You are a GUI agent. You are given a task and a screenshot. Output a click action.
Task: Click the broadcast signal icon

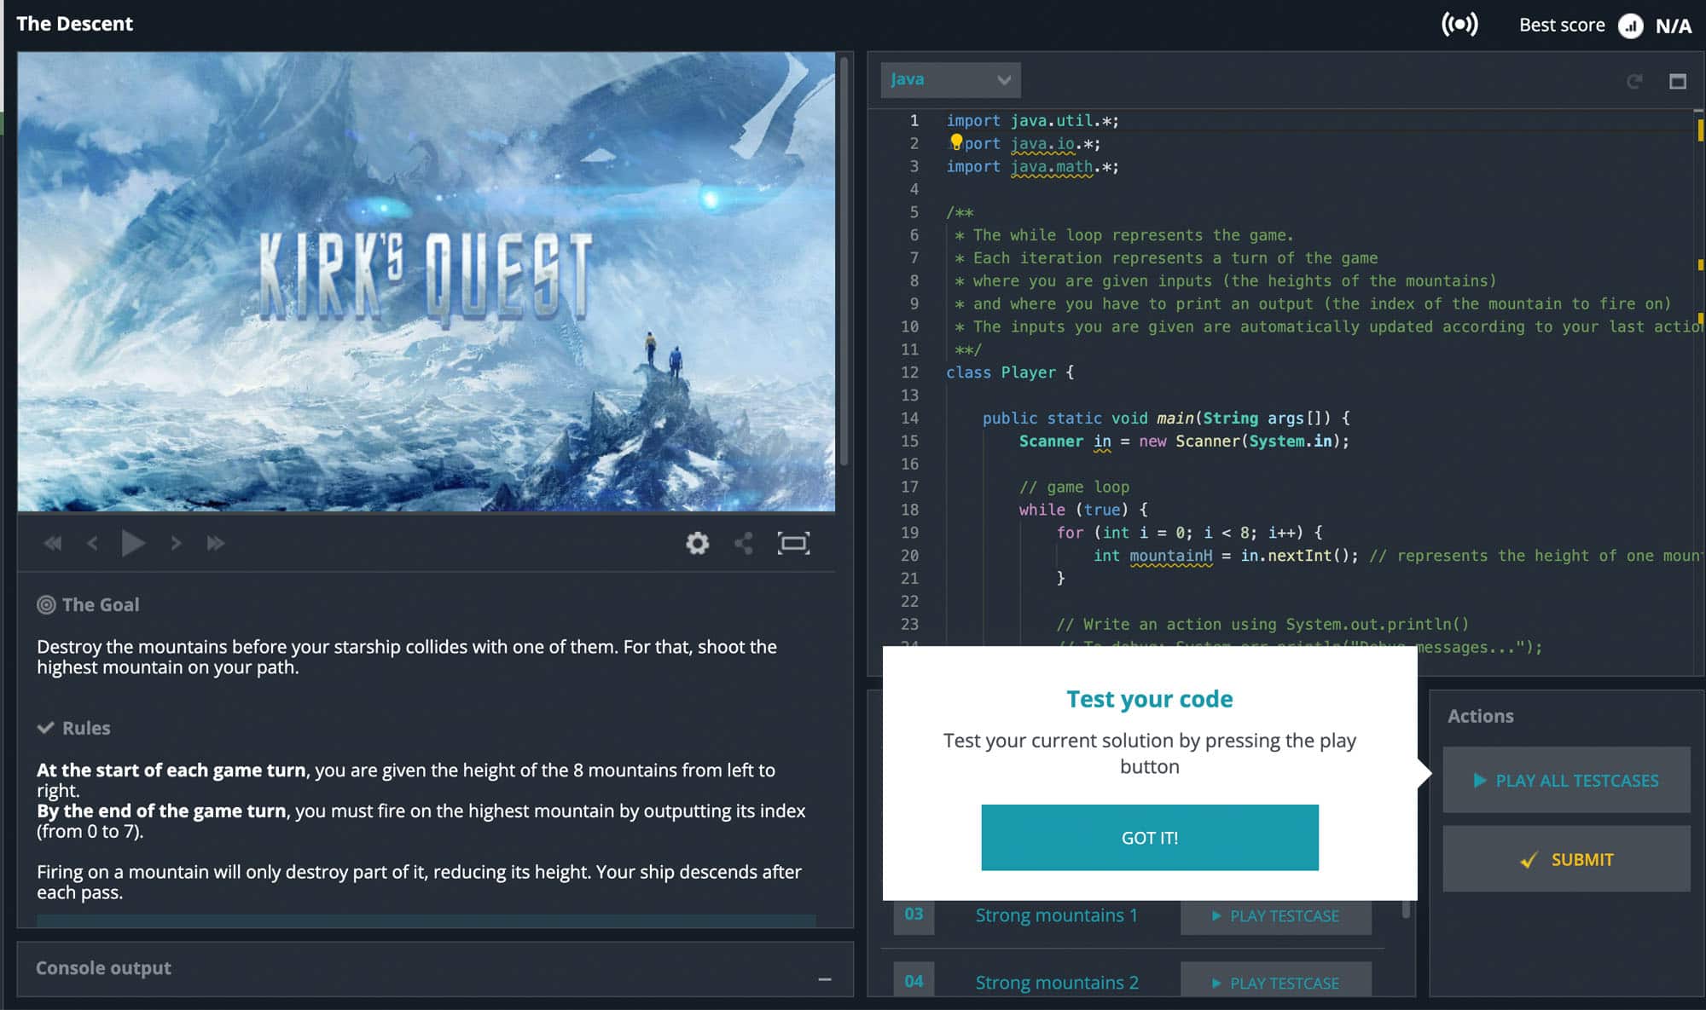(x=1459, y=25)
